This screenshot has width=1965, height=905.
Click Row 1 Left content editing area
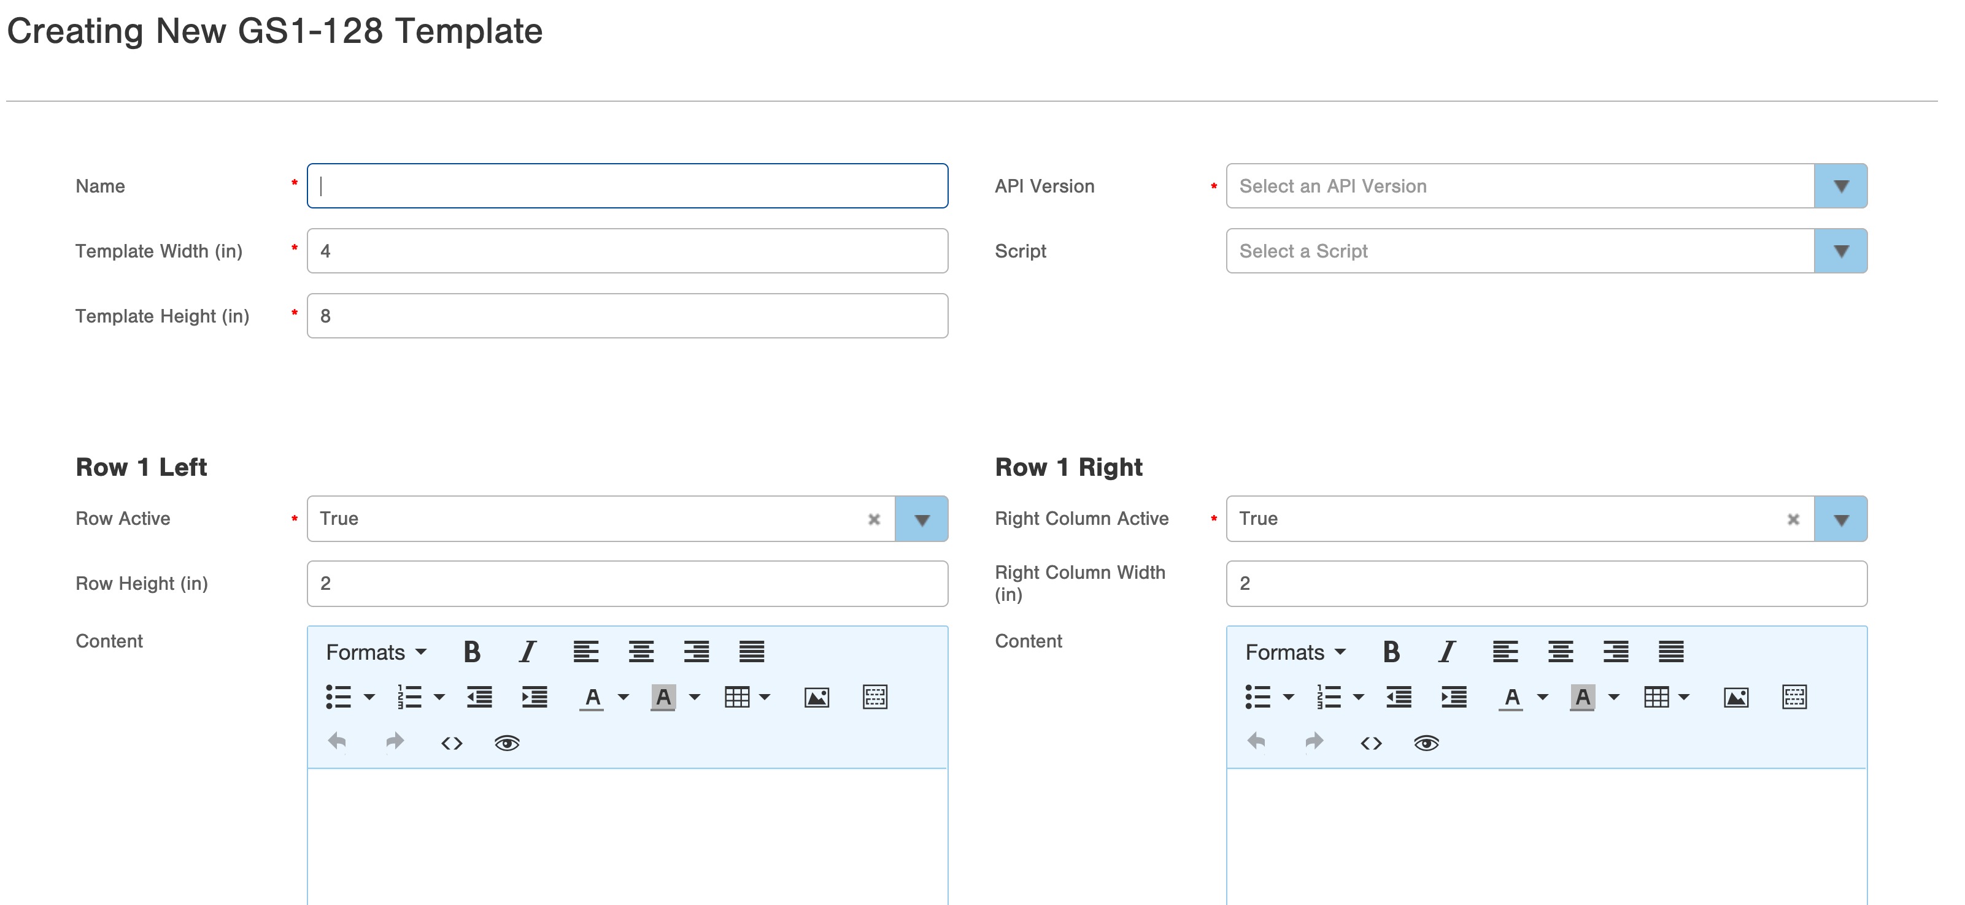(x=627, y=837)
